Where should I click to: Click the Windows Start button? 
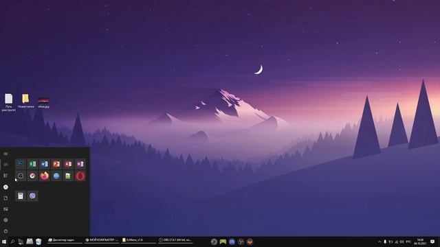coord(4,242)
